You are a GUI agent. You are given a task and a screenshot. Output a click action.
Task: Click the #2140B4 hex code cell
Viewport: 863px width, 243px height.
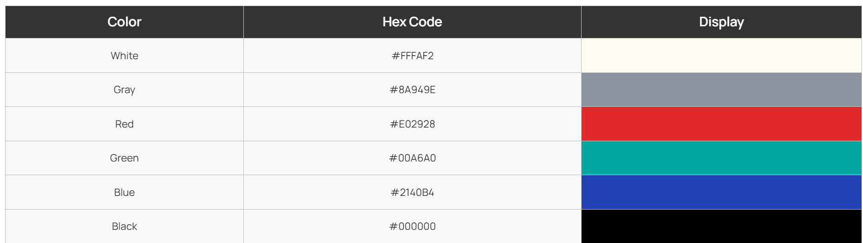point(412,192)
